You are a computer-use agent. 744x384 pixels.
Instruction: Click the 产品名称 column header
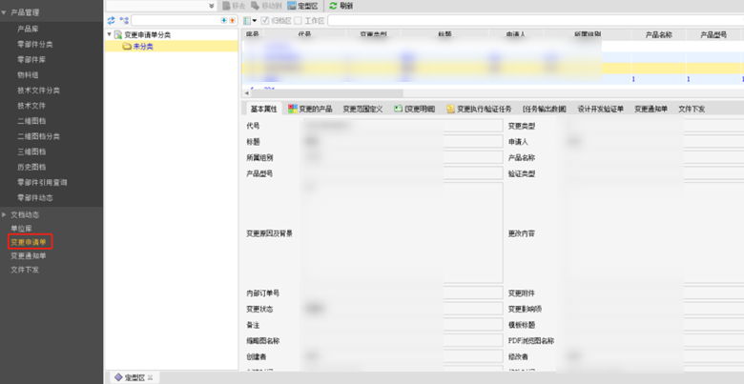click(658, 34)
